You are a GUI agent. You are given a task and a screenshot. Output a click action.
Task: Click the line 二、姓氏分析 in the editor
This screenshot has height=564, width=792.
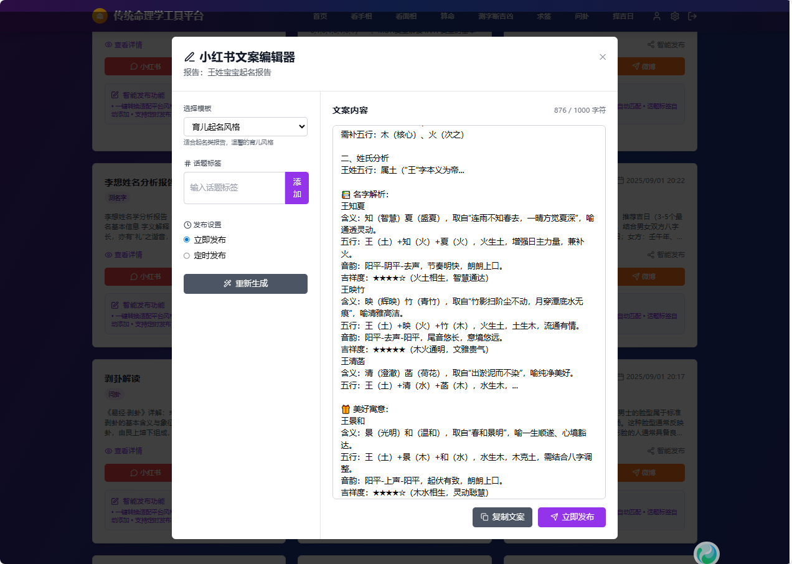click(x=365, y=158)
